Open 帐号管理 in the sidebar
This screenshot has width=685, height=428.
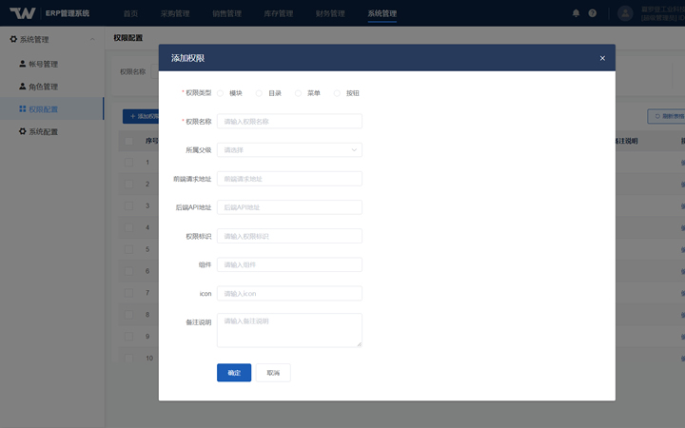[44, 65]
